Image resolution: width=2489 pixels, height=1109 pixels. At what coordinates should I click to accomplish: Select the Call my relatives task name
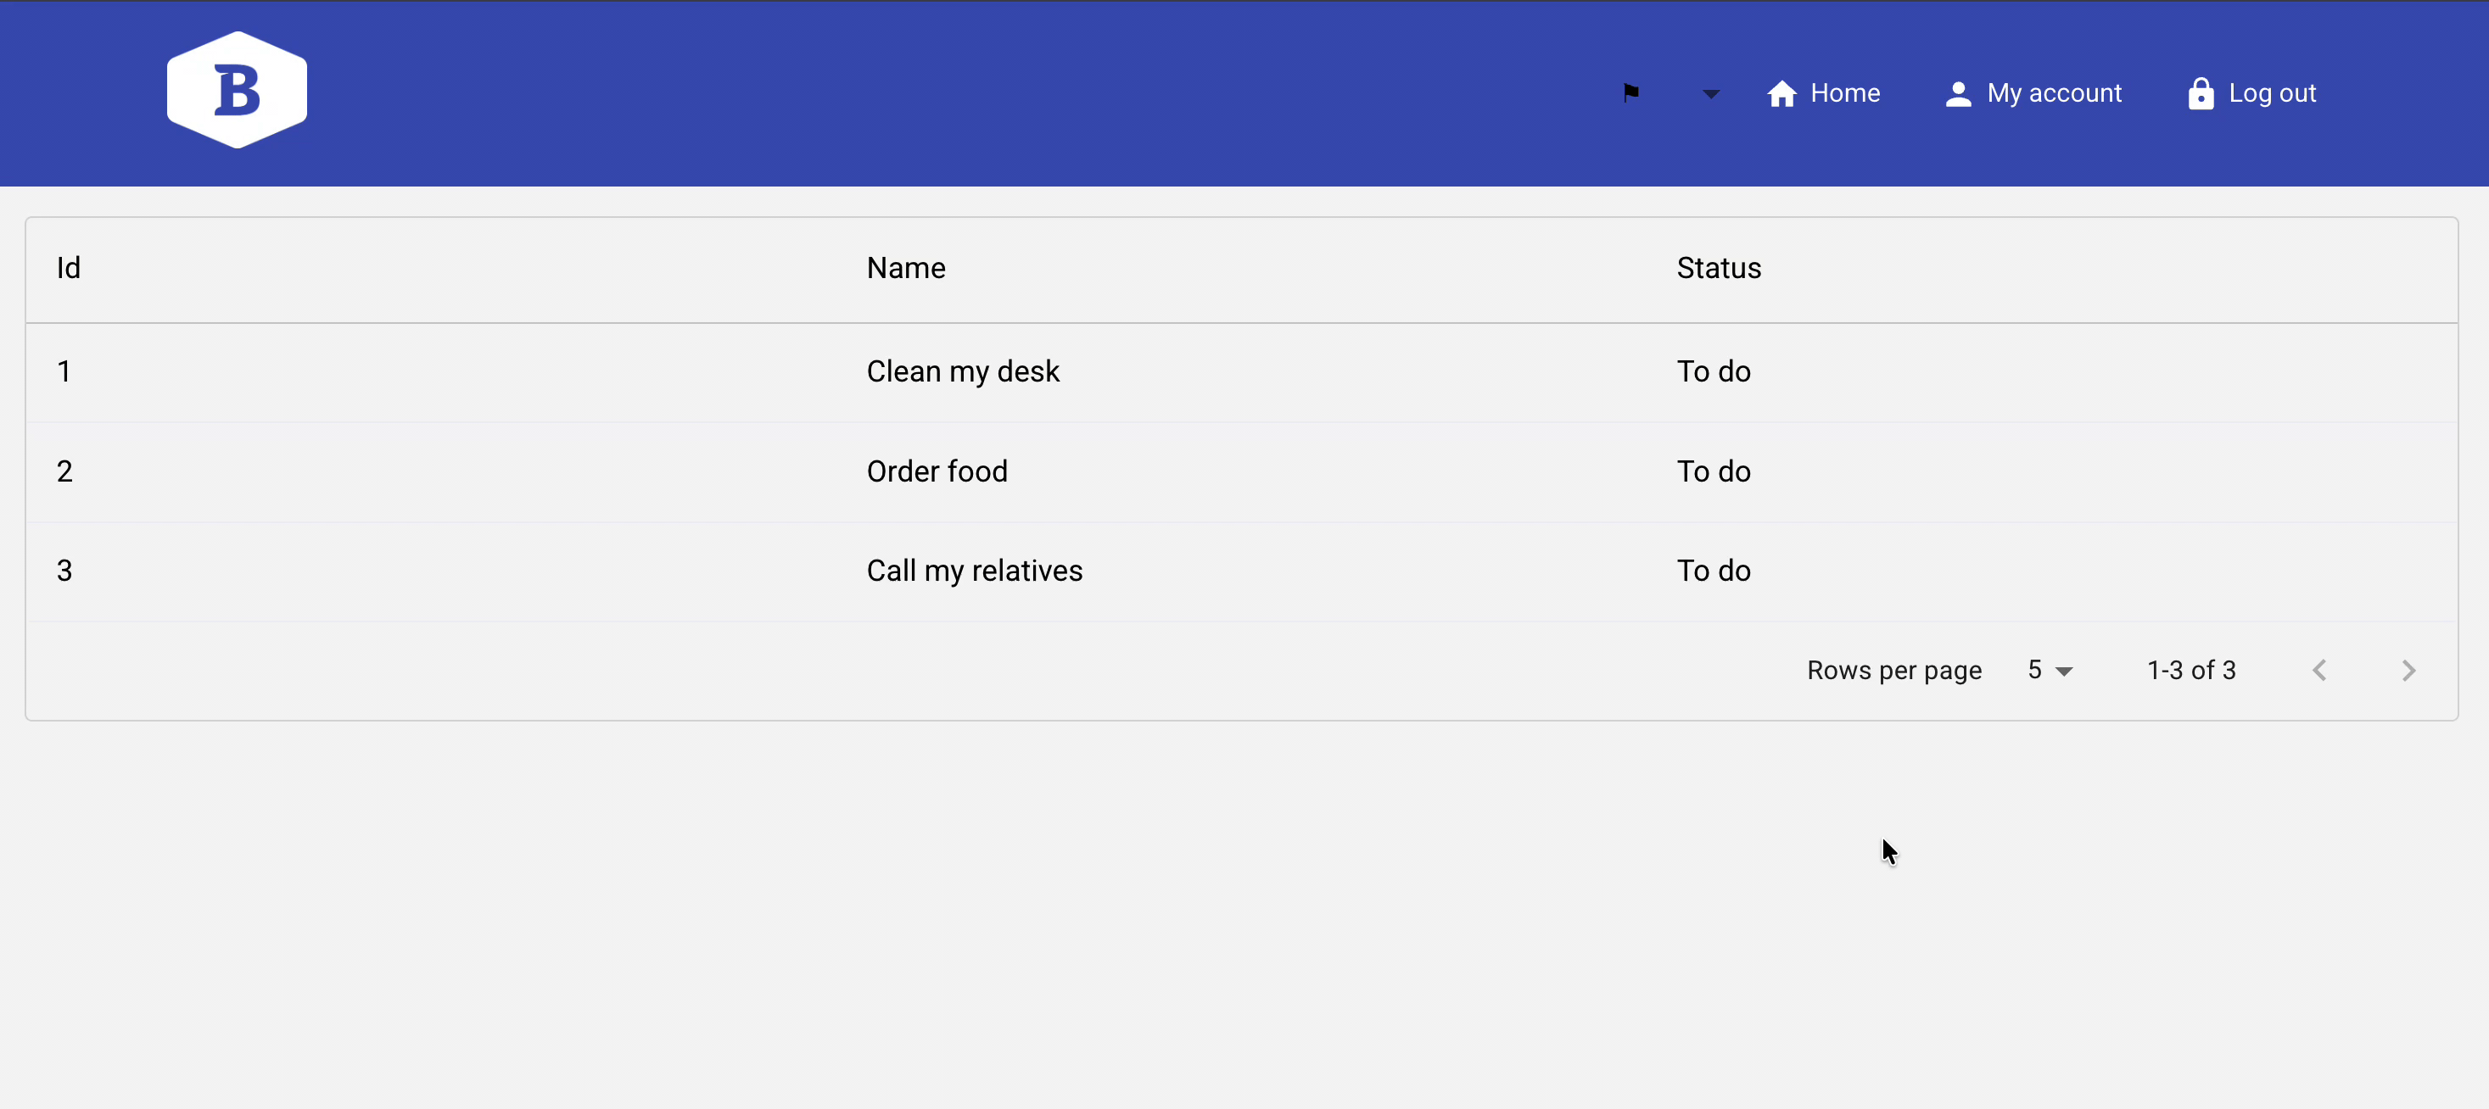click(974, 571)
